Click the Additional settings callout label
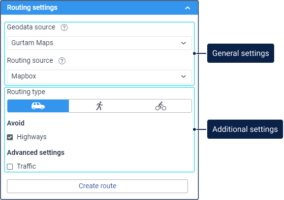 (x=245, y=129)
